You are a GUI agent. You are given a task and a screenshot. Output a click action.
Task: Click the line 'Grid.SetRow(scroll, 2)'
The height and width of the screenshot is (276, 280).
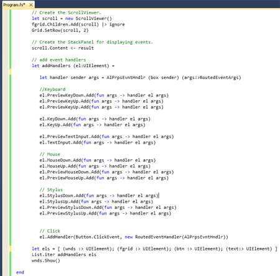(x=60, y=30)
